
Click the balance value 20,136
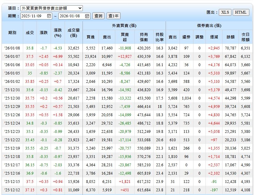(231, 148)
